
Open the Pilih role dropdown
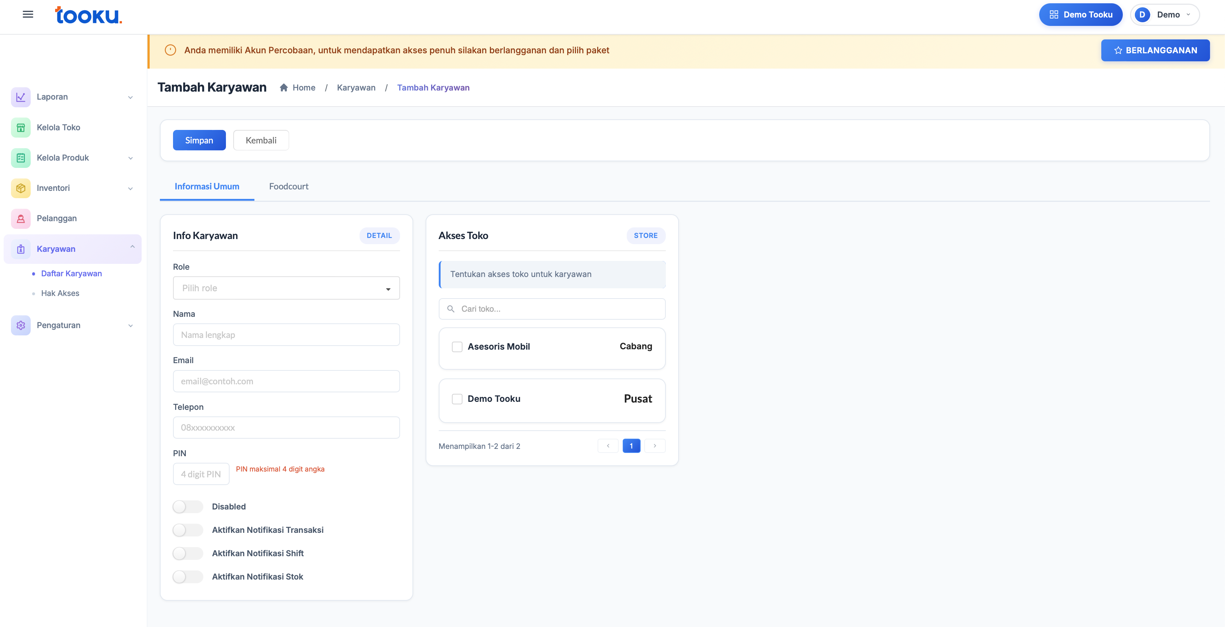286,288
